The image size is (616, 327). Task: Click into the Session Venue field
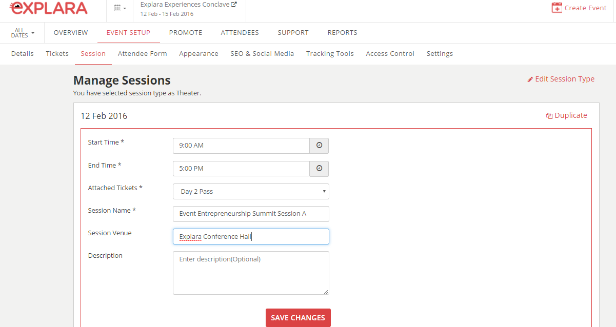tap(251, 236)
